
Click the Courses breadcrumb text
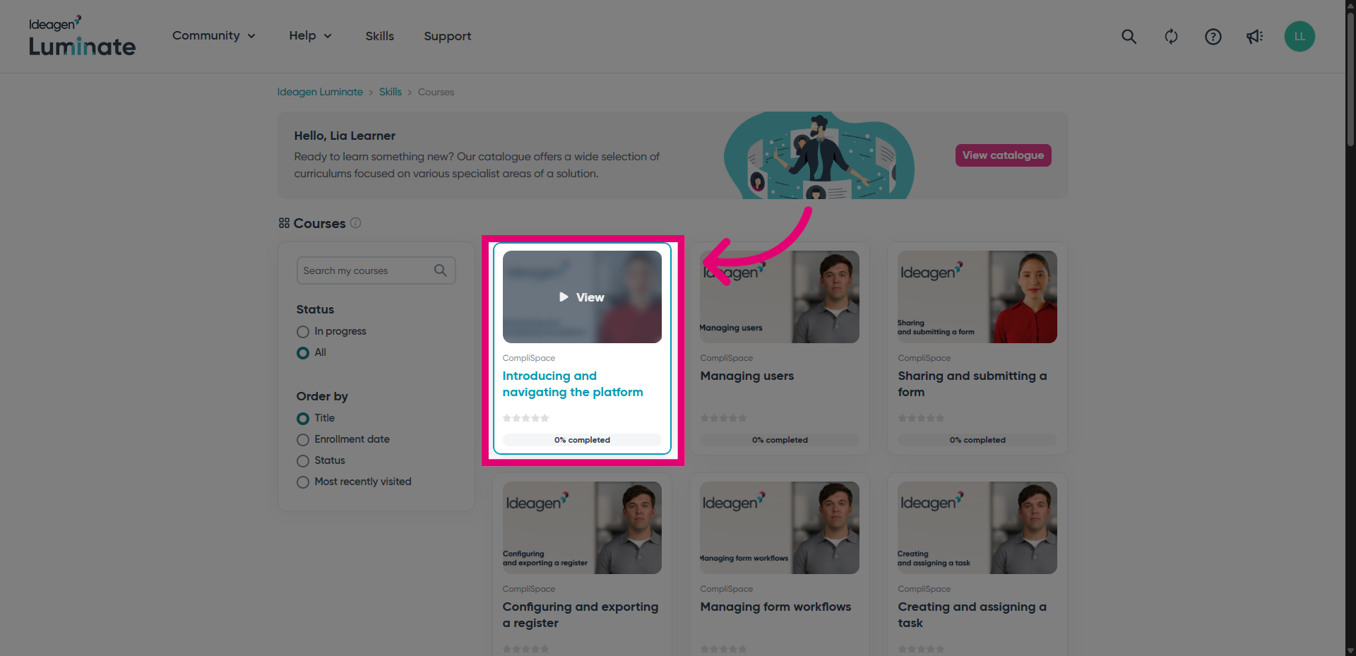(436, 92)
